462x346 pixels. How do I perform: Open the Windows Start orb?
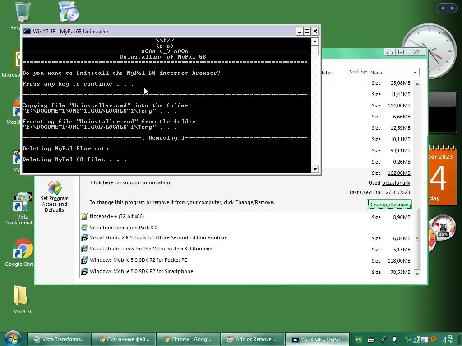pyautogui.click(x=12, y=338)
